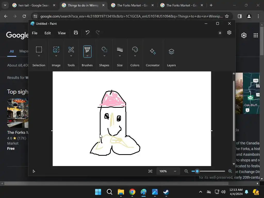The height and width of the screenshot is (198, 264).
Task: Launch the Cocreator sparkle icon
Action: point(153,51)
